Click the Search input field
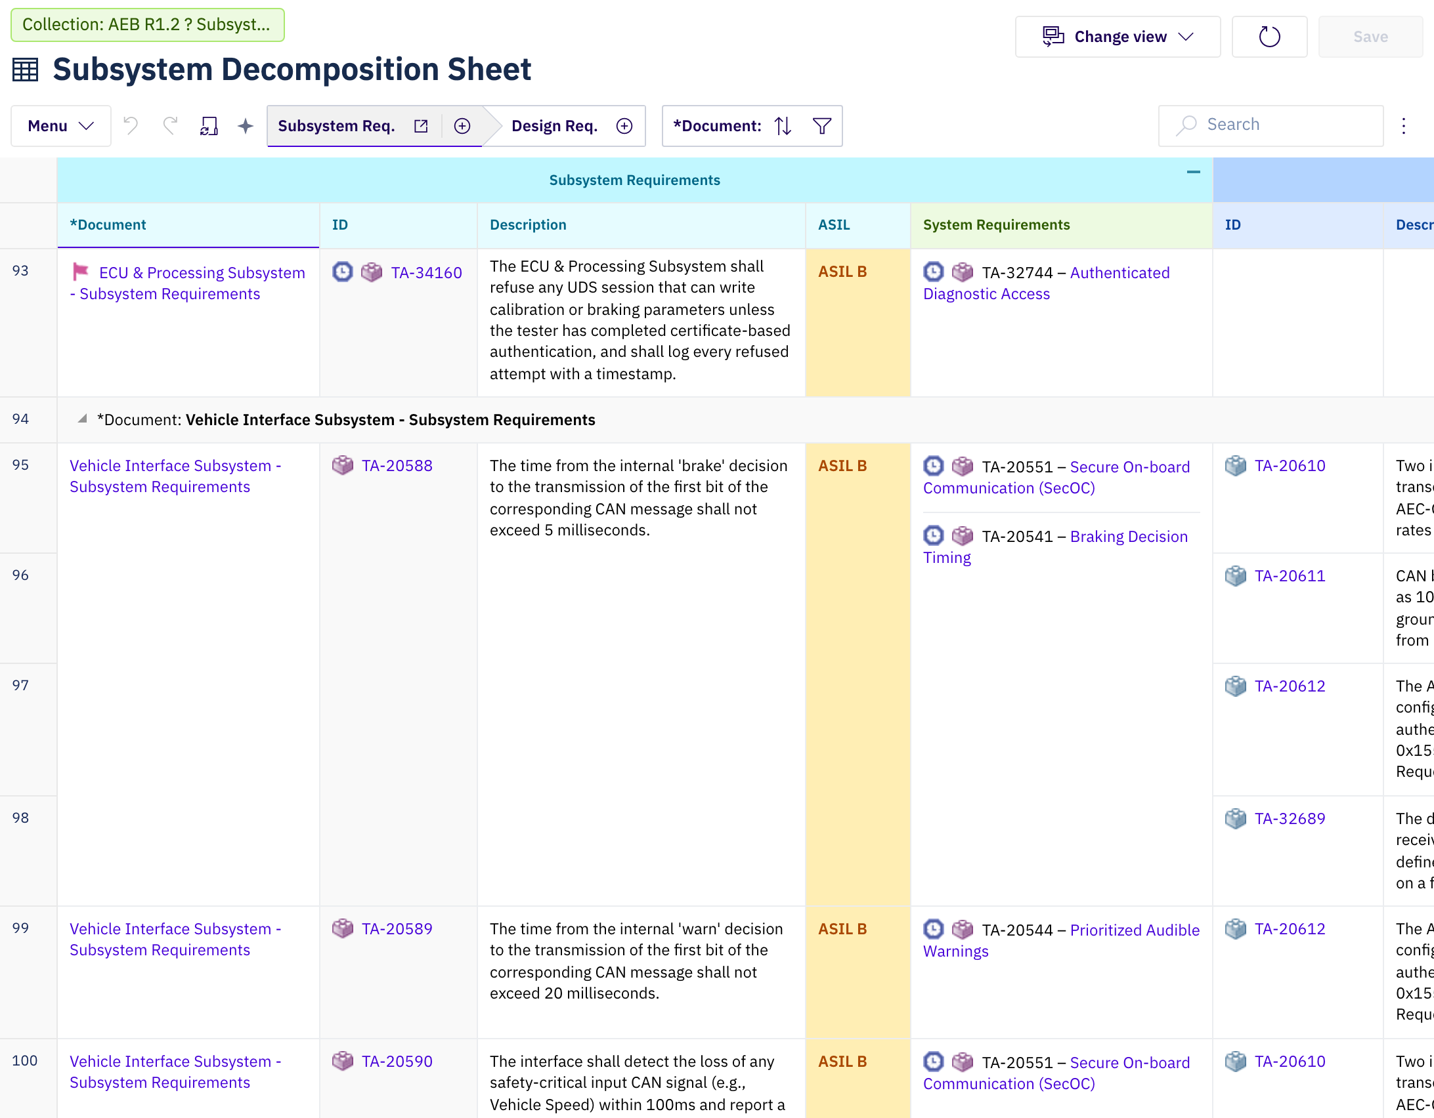Viewport: 1434px width, 1118px height. coord(1271,125)
